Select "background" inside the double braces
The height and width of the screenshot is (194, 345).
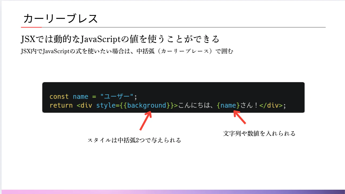coord(147,105)
